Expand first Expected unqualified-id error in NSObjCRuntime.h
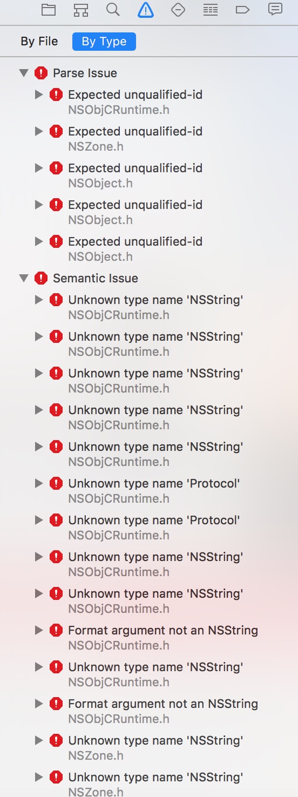 click(38, 94)
